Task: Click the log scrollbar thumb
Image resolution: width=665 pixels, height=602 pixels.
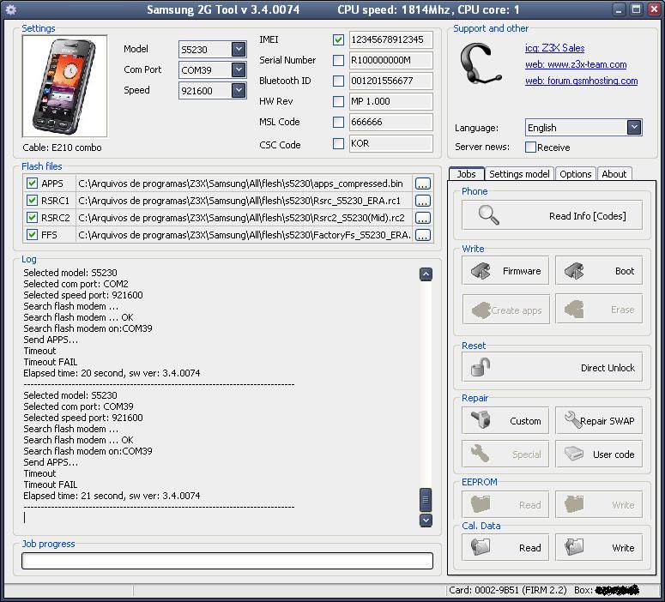Action: 426,499
